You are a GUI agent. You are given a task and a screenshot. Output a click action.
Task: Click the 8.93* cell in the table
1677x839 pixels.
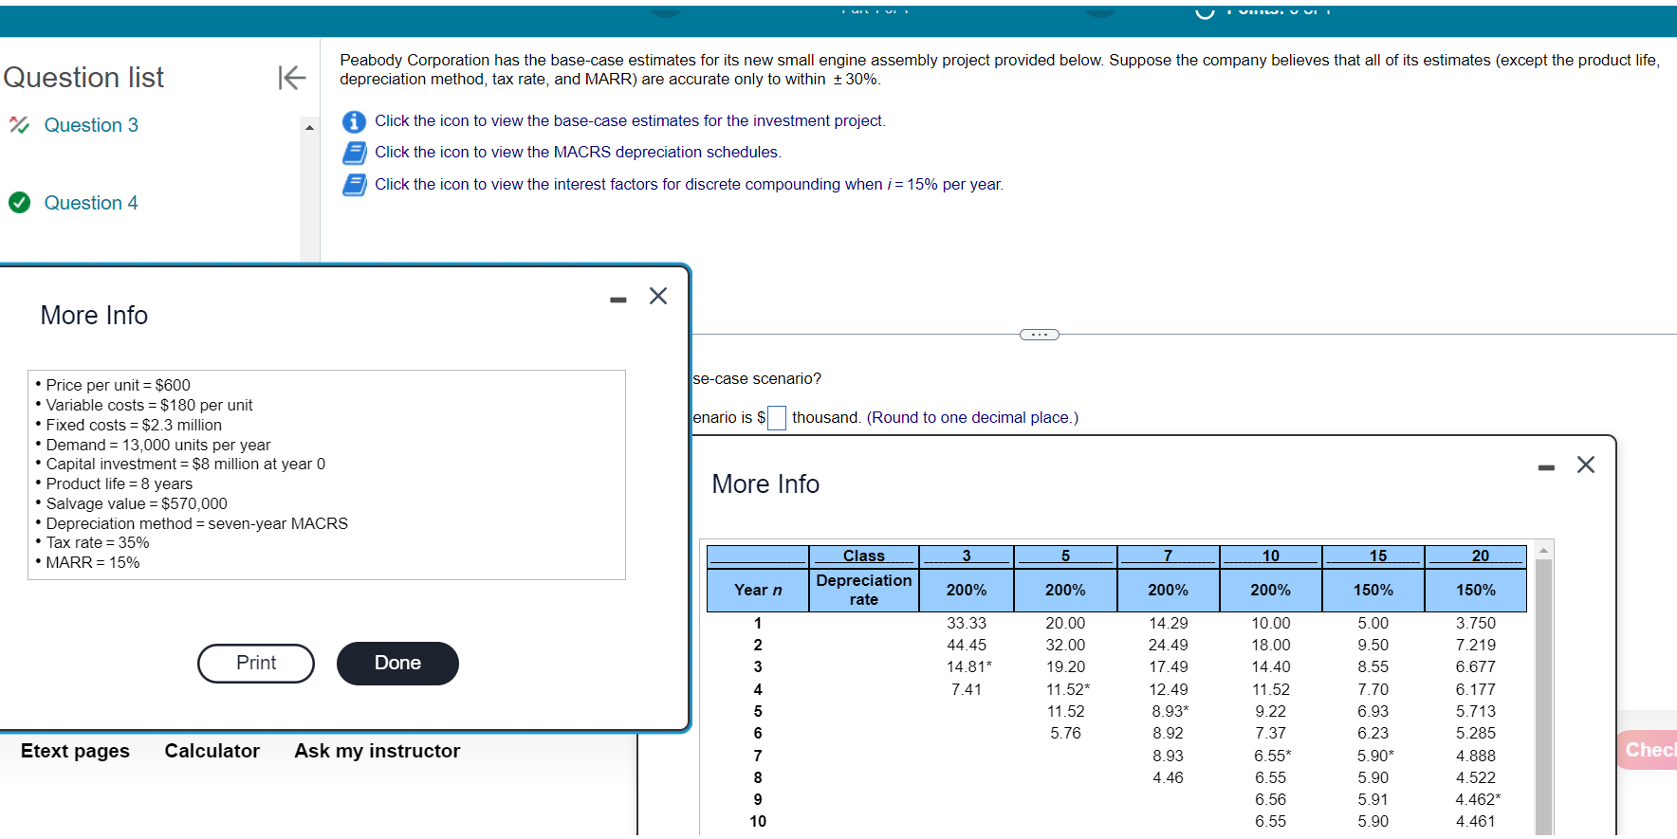(1170, 712)
